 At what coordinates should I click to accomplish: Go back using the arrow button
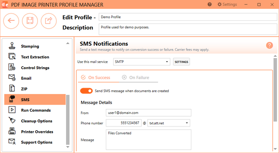[11, 21]
